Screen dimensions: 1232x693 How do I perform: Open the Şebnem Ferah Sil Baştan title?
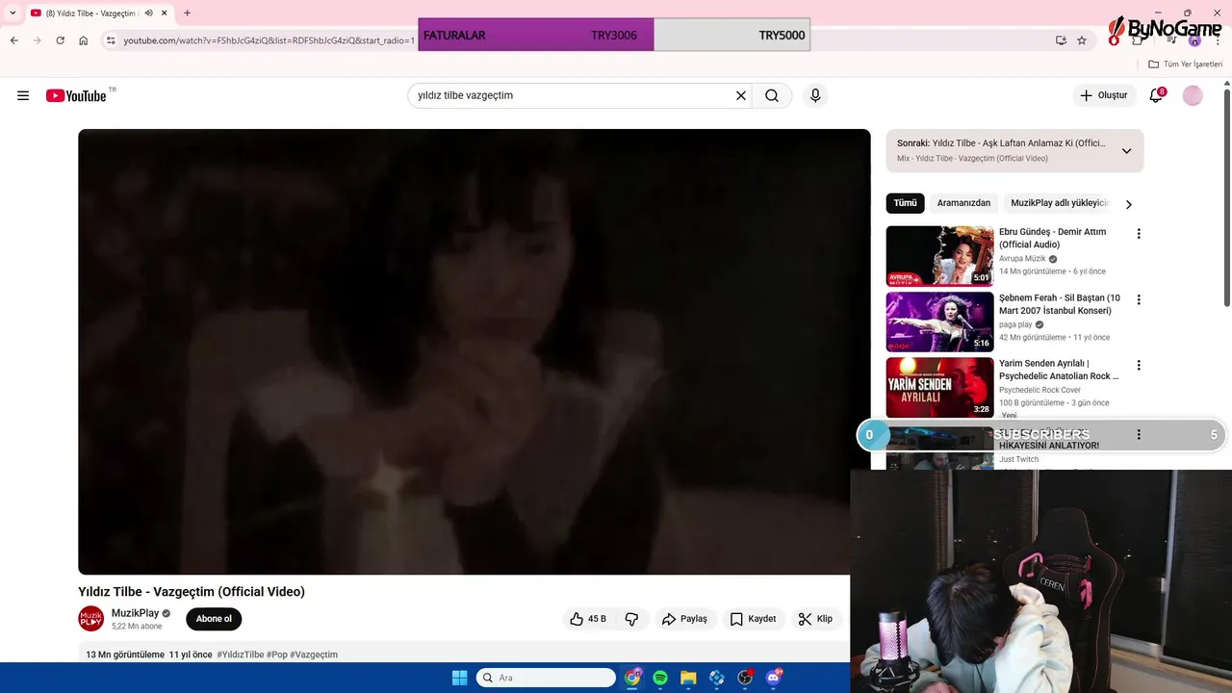click(x=1060, y=304)
